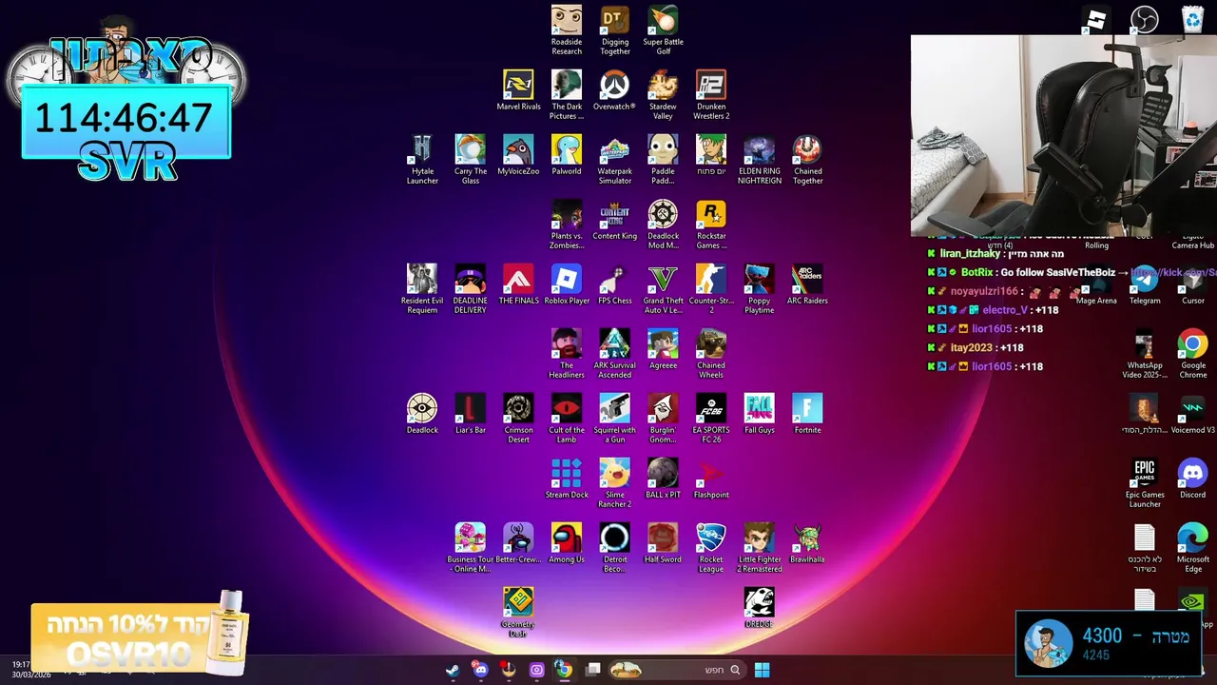1217x685 pixels.
Task: Open the Fortnite desktop icon
Action: pyautogui.click(x=807, y=414)
